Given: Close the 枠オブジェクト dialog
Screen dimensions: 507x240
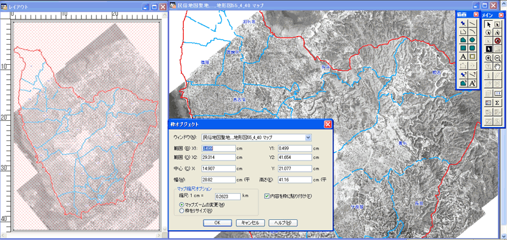Looking at the screenshot, I should tap(327, 124).
